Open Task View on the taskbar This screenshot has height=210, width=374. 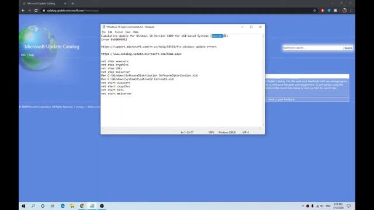[53, 206]
